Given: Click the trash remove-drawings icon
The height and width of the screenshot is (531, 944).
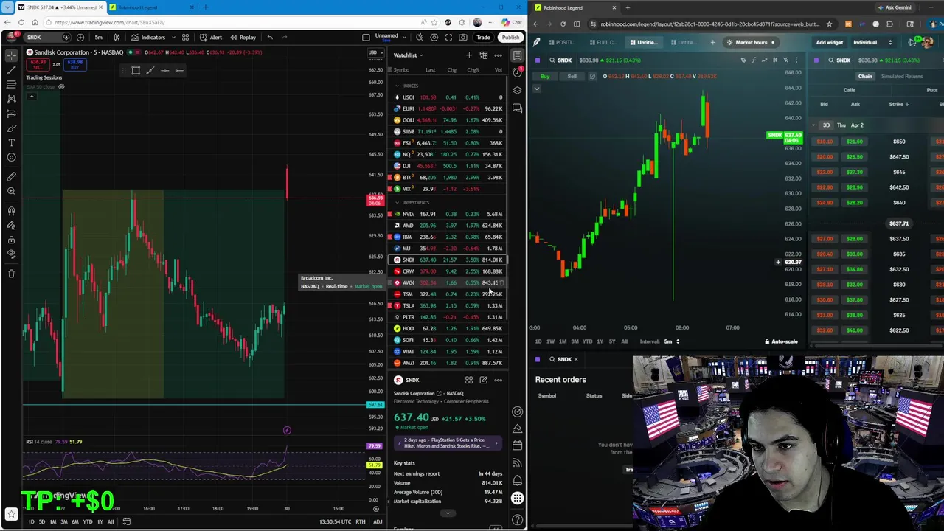Looking at the screenshot, I should tap(11, 274).
